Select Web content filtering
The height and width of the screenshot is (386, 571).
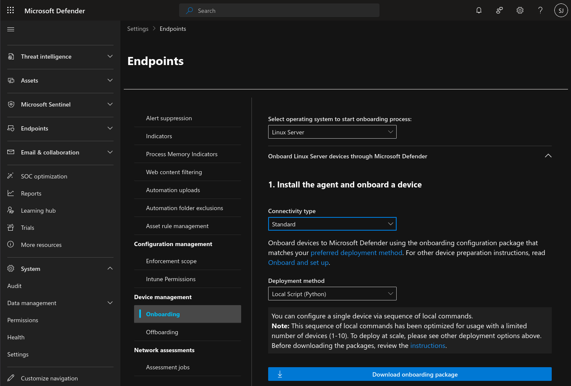pos(174,172)
